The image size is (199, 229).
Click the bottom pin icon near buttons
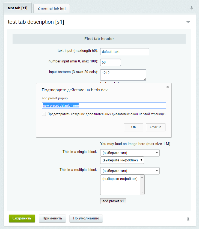188,219
